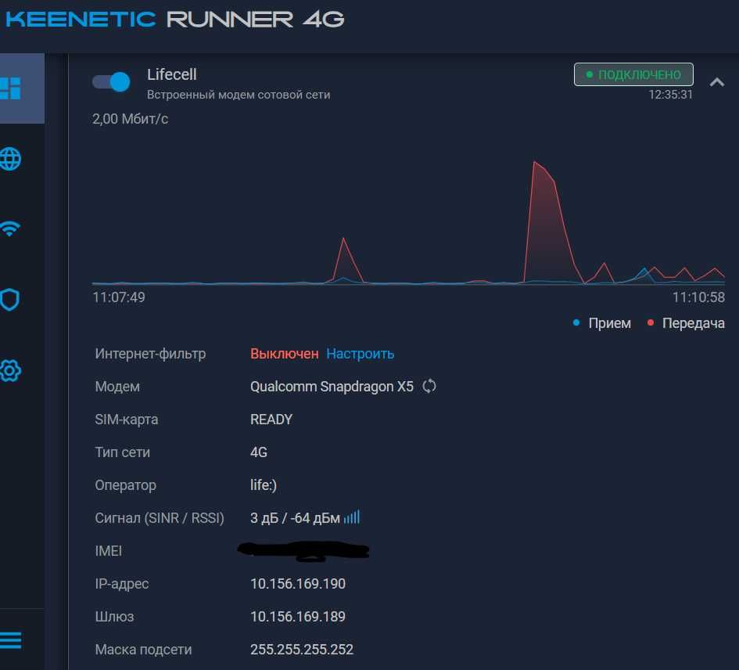
Task: Click the Сигнал (SINR / RSSI) label
Action: [x=160, y=518]
